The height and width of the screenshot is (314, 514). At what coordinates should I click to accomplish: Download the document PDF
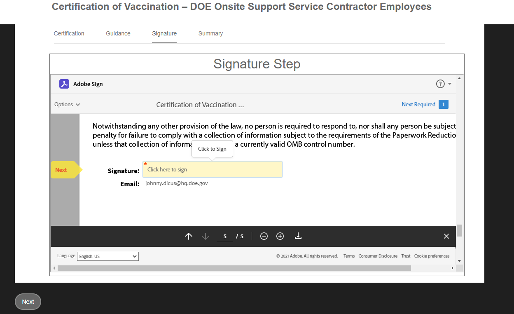(x=298, y=236)
